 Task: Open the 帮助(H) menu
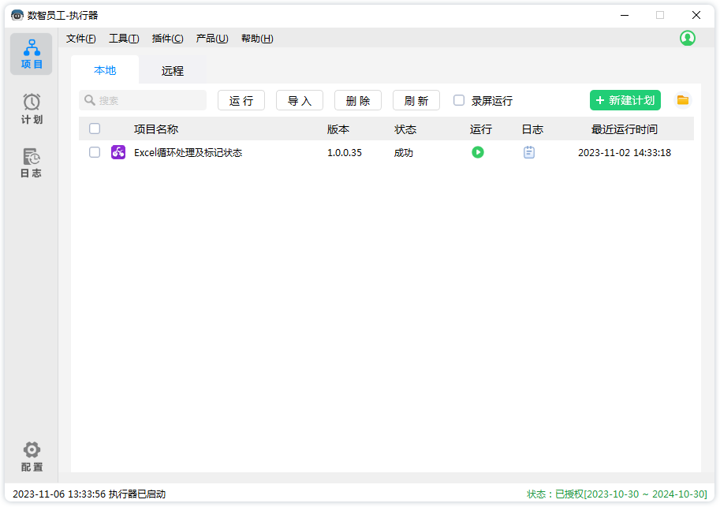[257, 39]
